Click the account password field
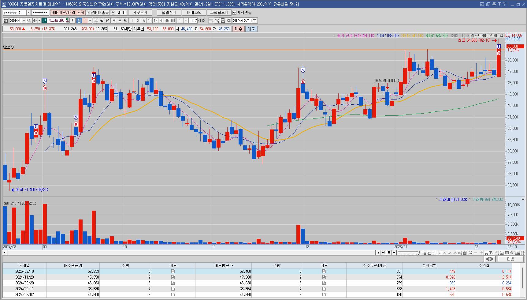Screen dimensions: 527x300 click(x=40, y=13)
